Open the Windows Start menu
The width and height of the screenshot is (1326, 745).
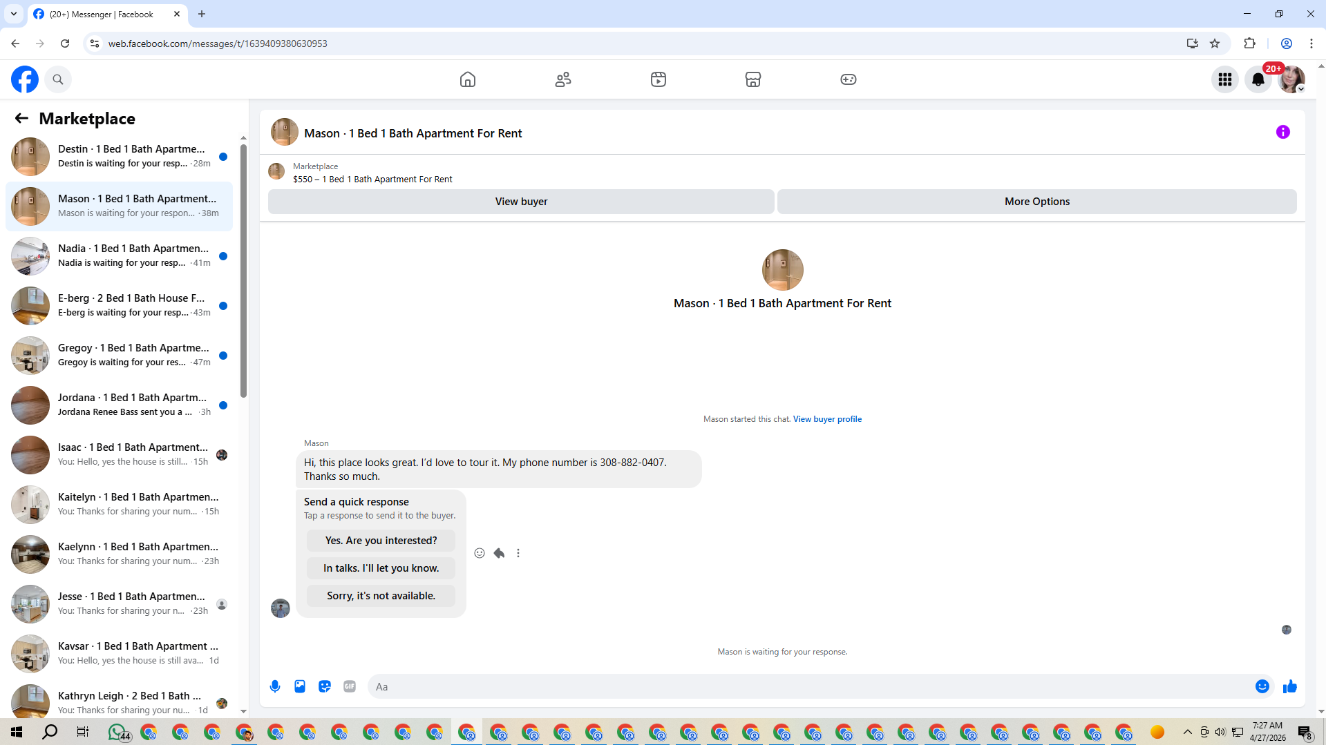coord(17,732)
